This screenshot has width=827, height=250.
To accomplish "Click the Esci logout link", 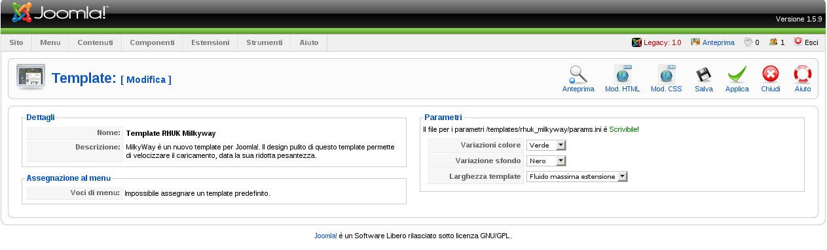I will click(x=811, y=42).
